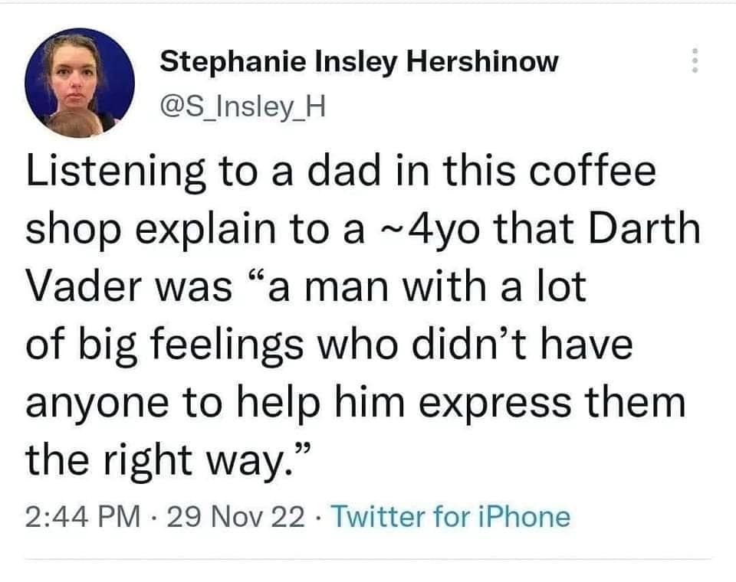Screen dimensions: 736x582
Task: Open the three-dot more options menu
Action: click(x=695, y=60)
